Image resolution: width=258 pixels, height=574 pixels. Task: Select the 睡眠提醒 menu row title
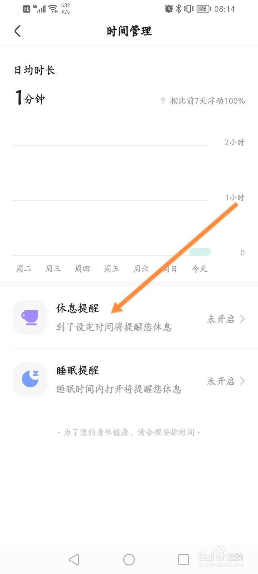click(x=77, y=370)
